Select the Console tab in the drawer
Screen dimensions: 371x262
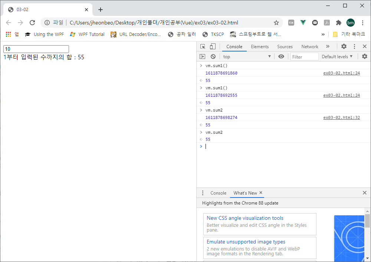pos(219,193)
